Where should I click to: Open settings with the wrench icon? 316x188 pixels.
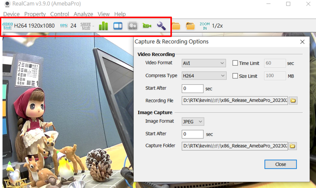pyautogui.click(x=161, y=26)
